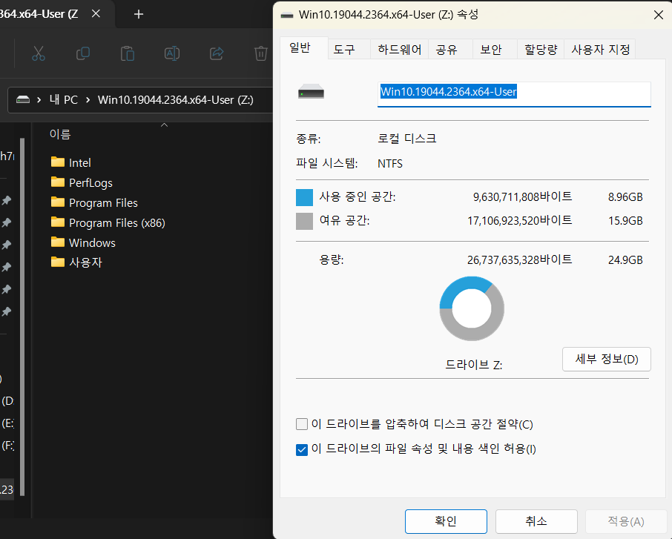Click the 취소 button

point(536,521)
